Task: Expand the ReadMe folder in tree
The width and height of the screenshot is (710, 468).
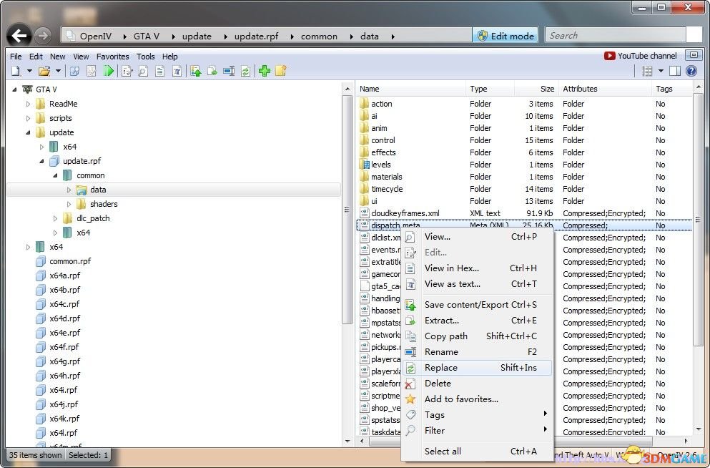Action: [x=28, y=104]
